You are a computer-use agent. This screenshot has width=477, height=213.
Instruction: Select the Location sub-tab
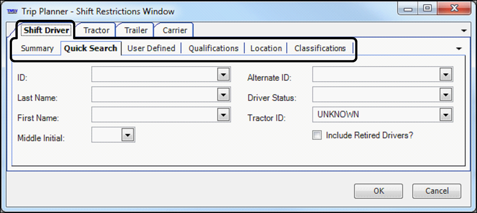[x=266, y=48]
